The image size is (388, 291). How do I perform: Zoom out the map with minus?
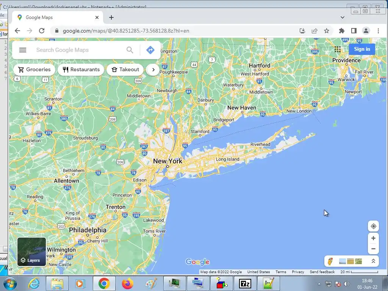pos(373,249)
